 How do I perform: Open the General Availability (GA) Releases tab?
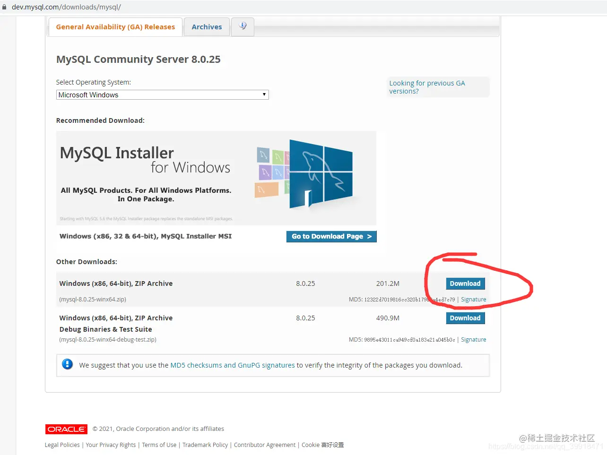coord(115,27)
